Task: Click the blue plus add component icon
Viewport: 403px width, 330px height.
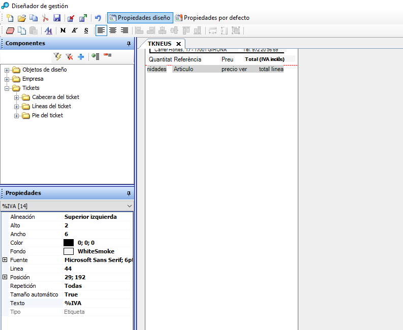Action: click(81, 56)
